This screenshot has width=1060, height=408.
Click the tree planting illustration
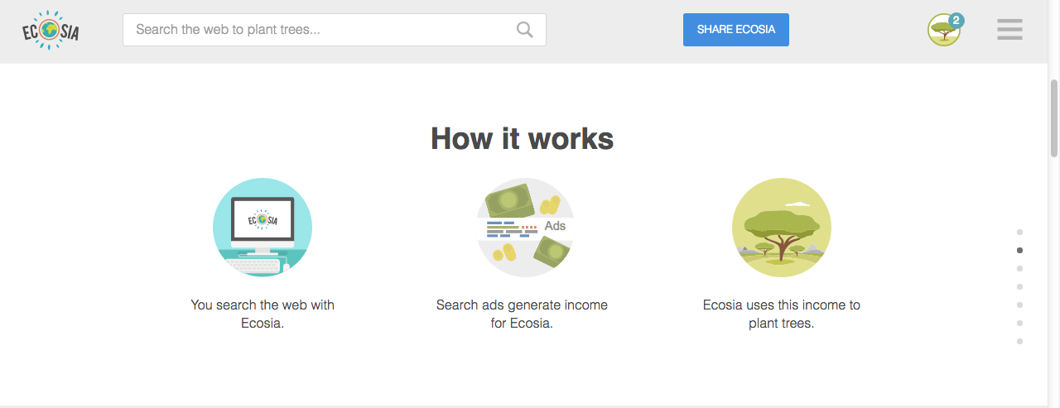[782, 227]
